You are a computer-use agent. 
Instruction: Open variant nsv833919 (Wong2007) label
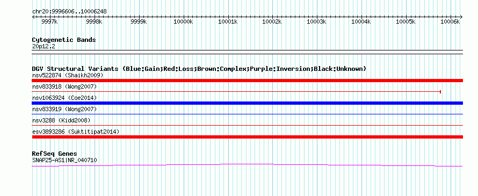point(64,109)
